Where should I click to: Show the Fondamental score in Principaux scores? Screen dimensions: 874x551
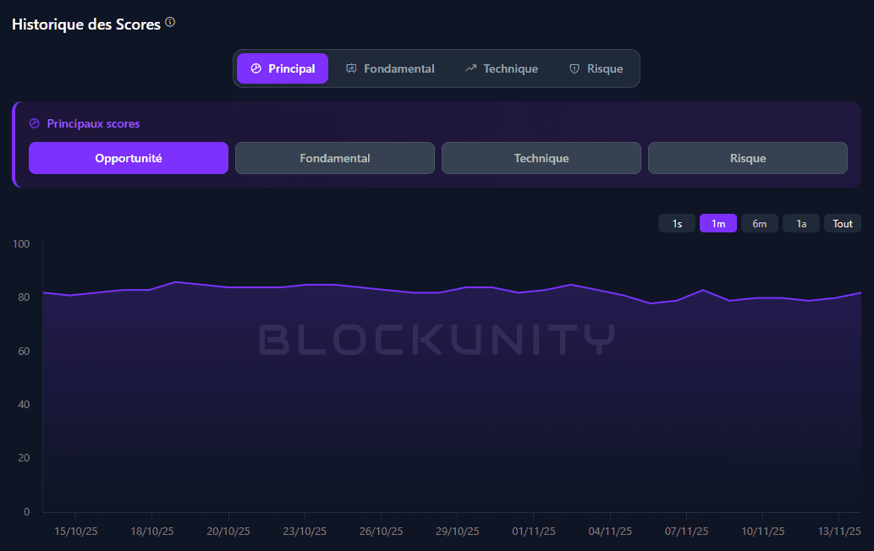click(x=335, y=158)
